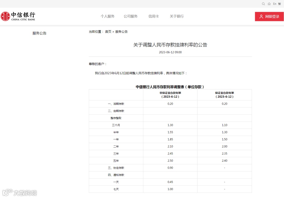Click the 网银登录 button
284x198 pixels.
click(x=269, y=17)
